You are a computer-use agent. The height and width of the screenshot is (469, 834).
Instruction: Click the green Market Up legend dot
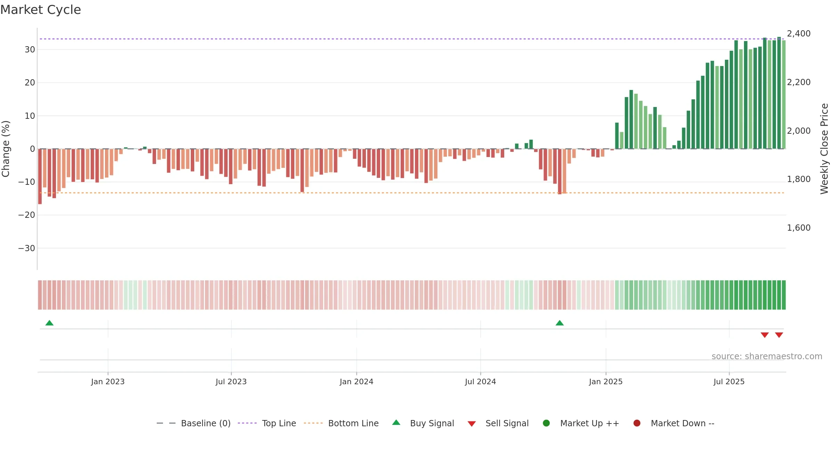pyautogui.click(x=546, y=423)
